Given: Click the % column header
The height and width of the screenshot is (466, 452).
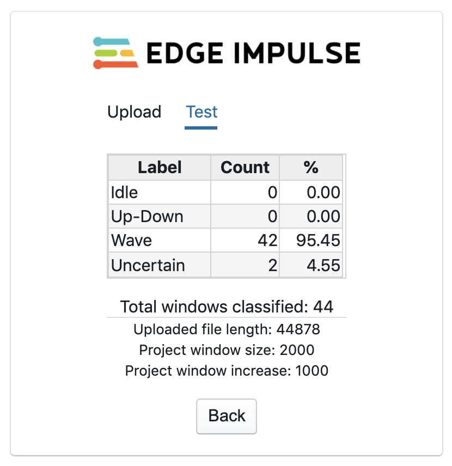Looking at the screenshot, I should [311, 167].
